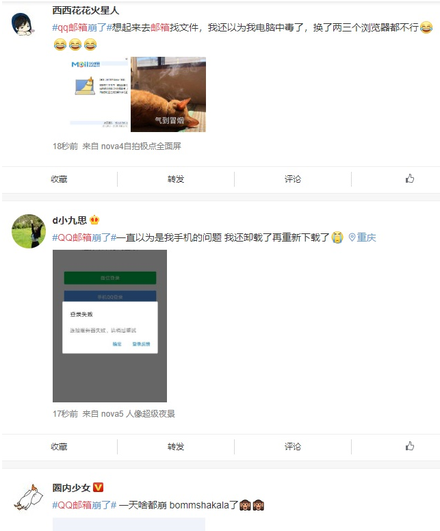This screenshot has height=531, width=440.
Task: Click the crown badge beside d小九思
Action: (94, 220)
